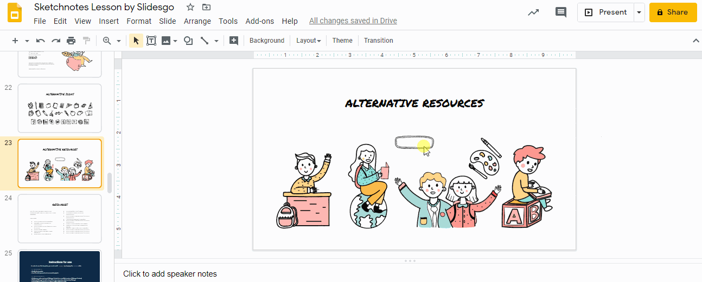
Task: Click the speaker notes resize handle dots
Action: pos(411,261)
